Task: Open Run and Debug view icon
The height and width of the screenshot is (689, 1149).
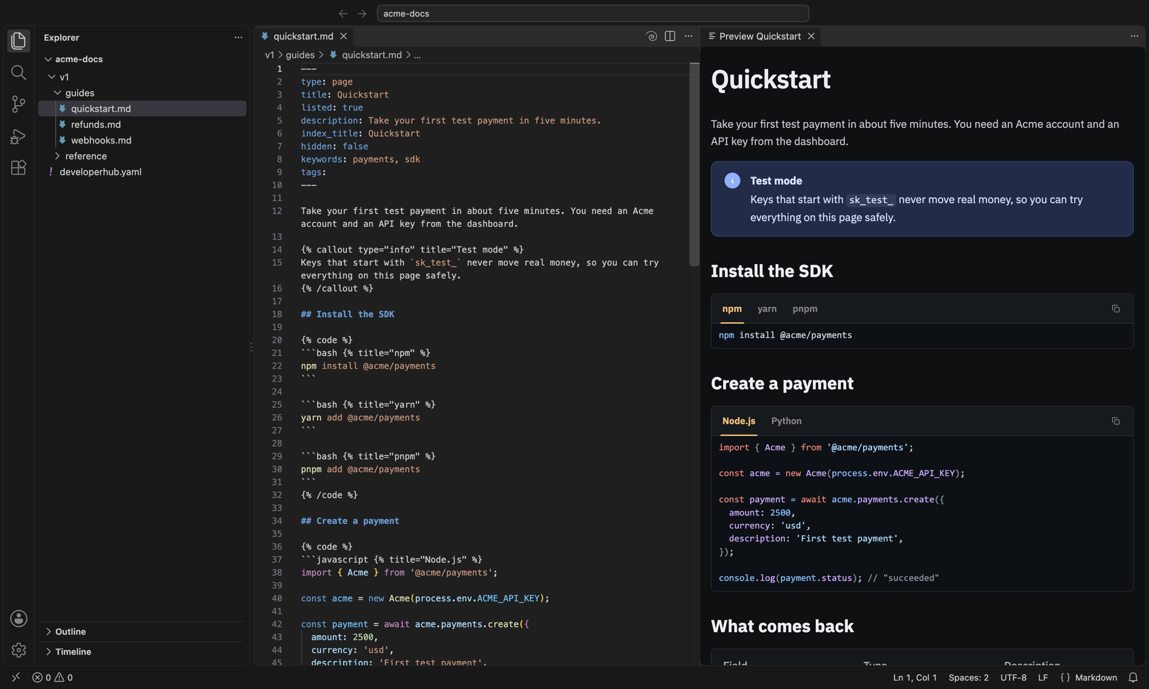Action: coord(18,136)
